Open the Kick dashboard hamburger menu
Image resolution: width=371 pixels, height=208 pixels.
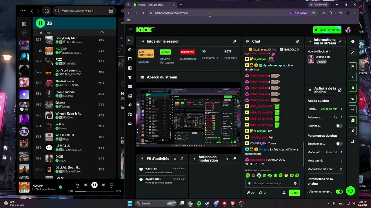click(x=130, y=30)
